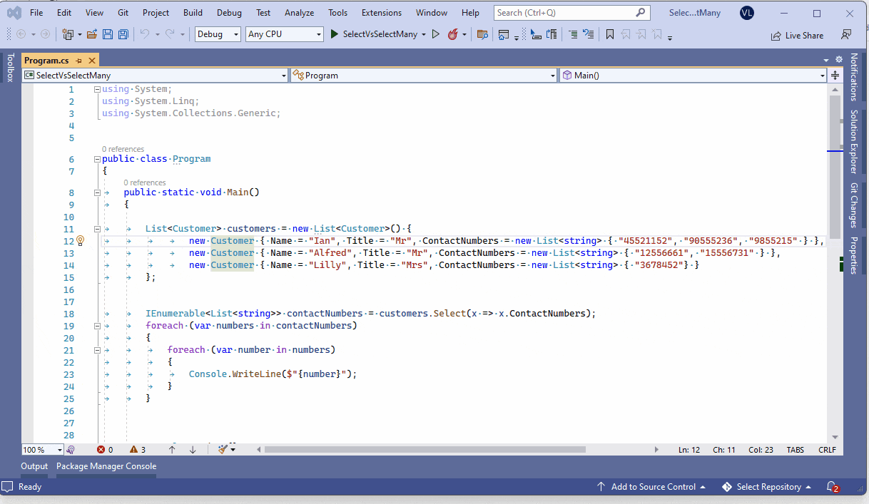869x504 pixels.
Task: Open the warnings list showing 3 warnings
Action: [134, 449]
